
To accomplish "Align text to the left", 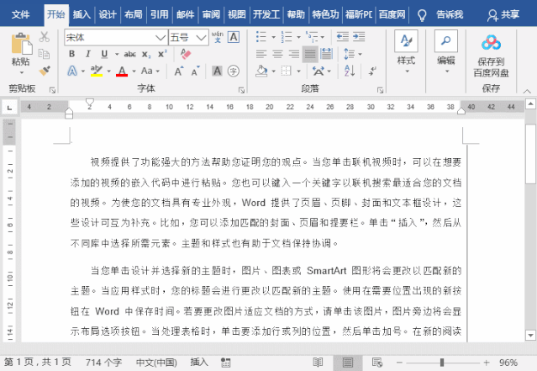I will (261, 54).
